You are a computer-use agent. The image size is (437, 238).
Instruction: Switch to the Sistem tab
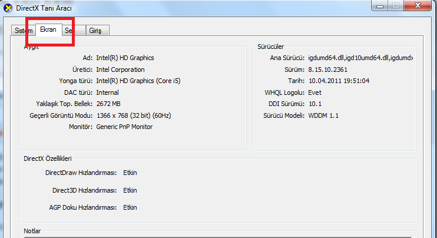24,31
